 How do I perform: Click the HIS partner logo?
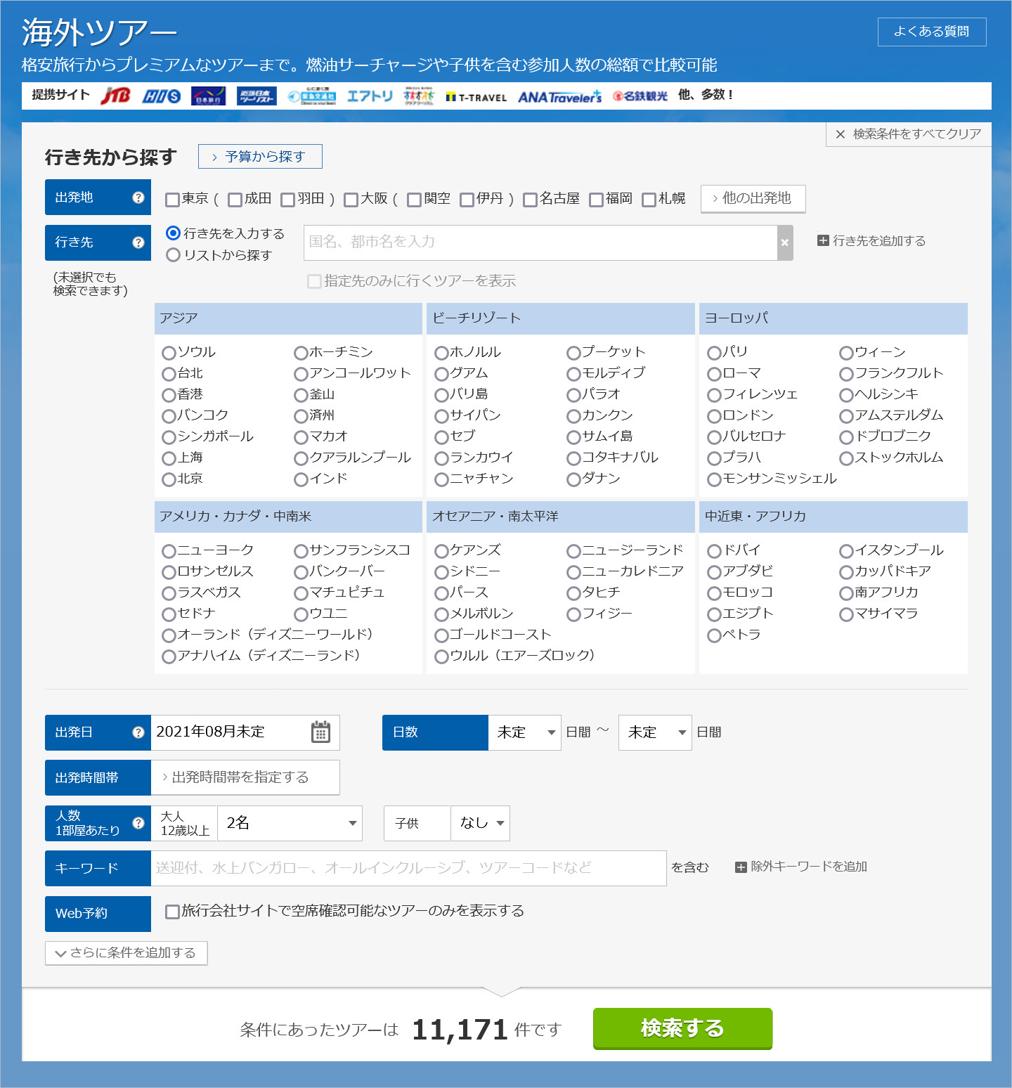pyautogui.click(x=162, y=96)
